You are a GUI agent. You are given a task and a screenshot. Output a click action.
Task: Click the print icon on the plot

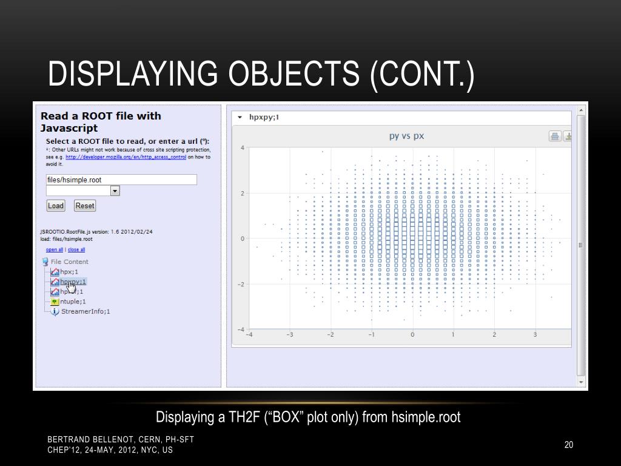[555, 137]
